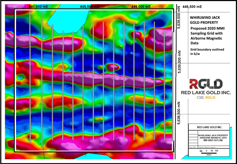237x164 pixels.
Task: Click the 446,500 mE easting label
Action: click(192, 7)
